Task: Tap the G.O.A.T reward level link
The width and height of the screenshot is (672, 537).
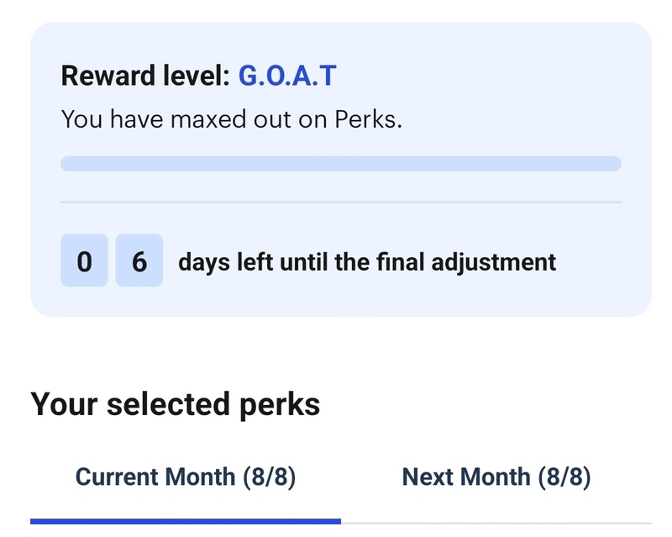Action: tap(287, 76)
